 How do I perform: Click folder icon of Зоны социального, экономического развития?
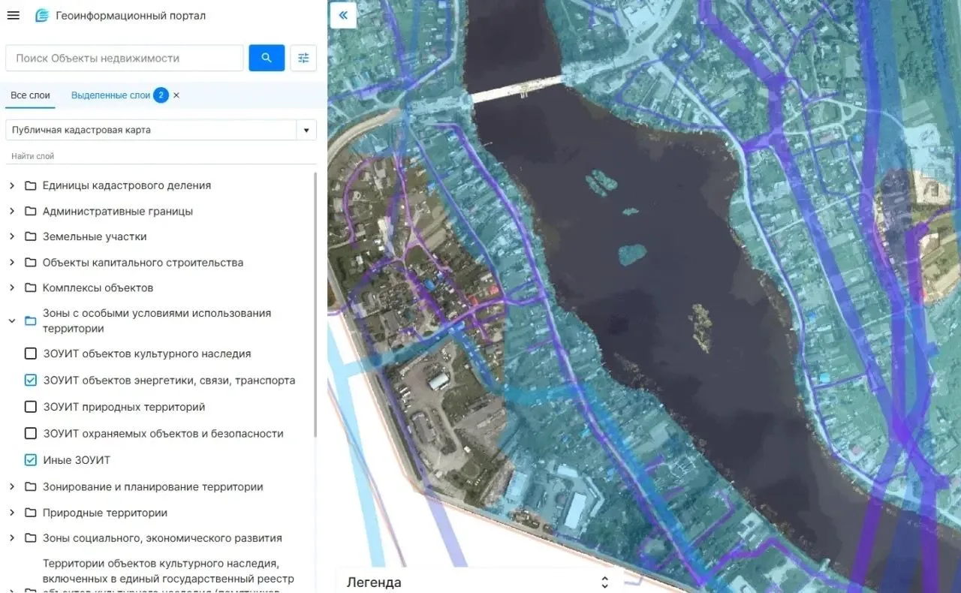pos(31,538)
